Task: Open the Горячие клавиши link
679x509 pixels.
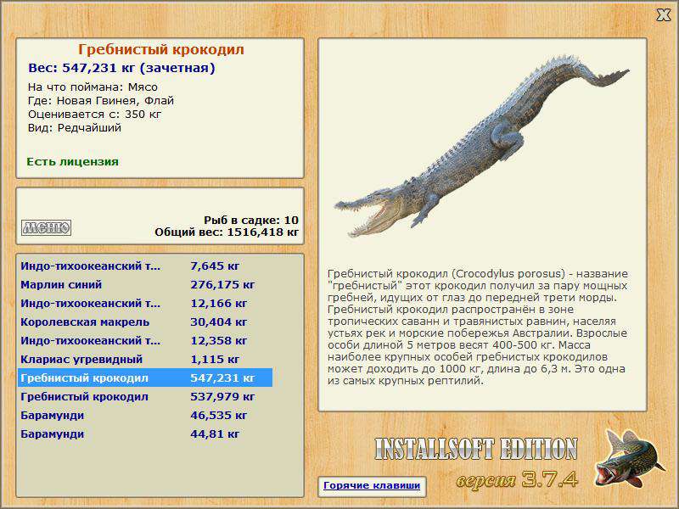Action: click(x=372, y=485)
